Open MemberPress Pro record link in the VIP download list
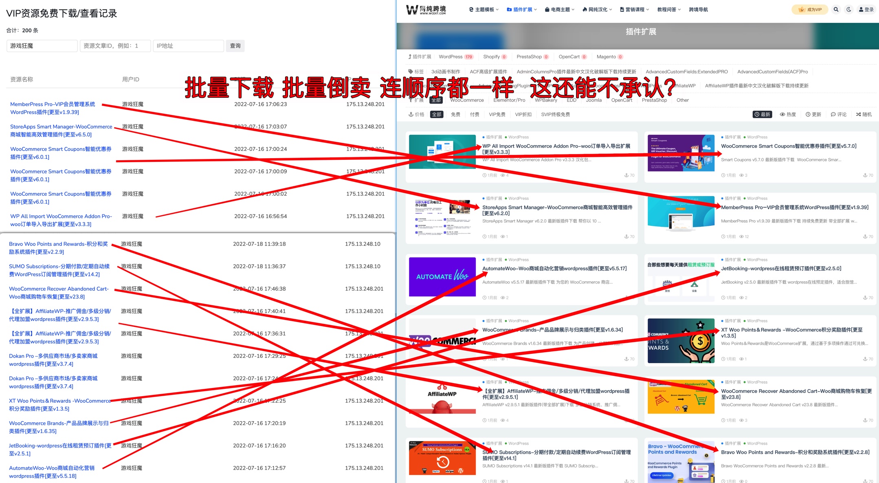Screen dimensions: 879x483 tap(53, 108)
